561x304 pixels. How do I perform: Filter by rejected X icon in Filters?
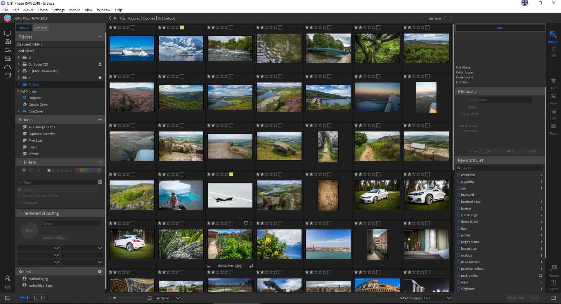pos(39,170)
